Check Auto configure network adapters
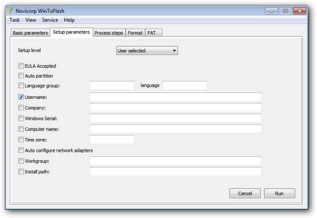Screen dimensions: 317x218 pyautogui.click(x=21, y=150)
